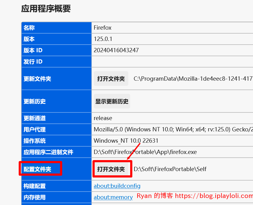Viewport: 253px width, 205px height.
Task: Click the Mozilla/5.0 user agent string
Action: [x=173, y=129]
